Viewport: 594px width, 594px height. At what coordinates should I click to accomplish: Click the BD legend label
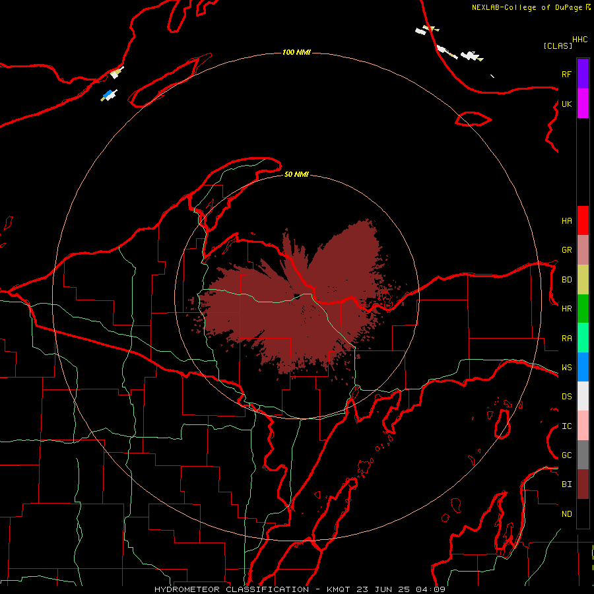566,280
